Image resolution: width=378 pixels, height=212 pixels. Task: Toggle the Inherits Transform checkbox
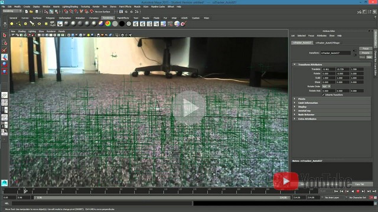[323, 95]
